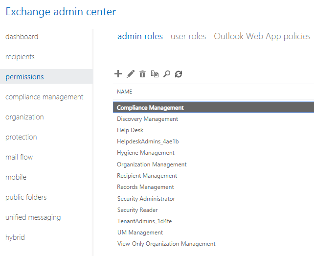Sort the list by NAME column header

coord(124,92)
